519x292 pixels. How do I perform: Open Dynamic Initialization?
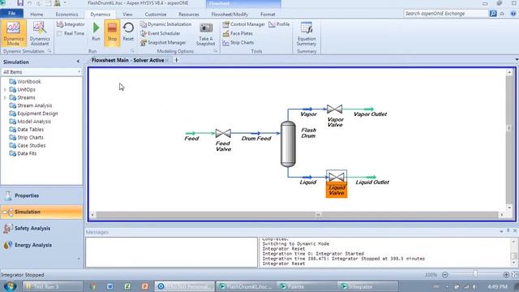click(165, 24)
